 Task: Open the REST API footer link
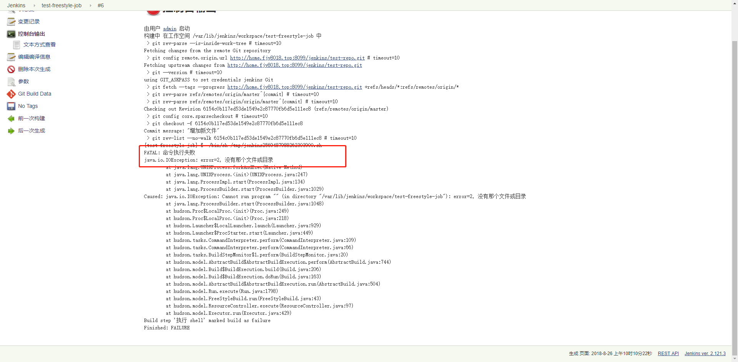pyautogui.click(x=668, y=354)
